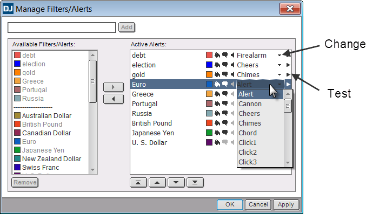
Task: Open the red debt color swatch in Active Alerts
Action: click(209, 55)
